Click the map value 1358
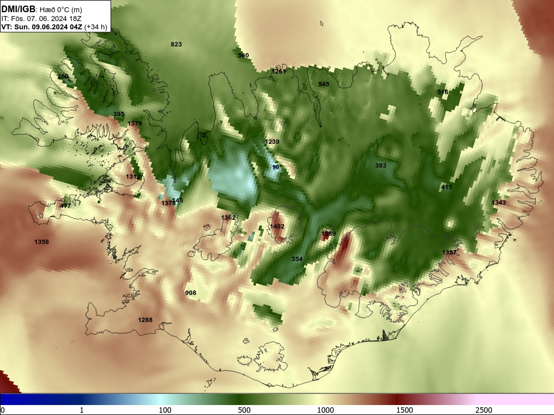 42,242
